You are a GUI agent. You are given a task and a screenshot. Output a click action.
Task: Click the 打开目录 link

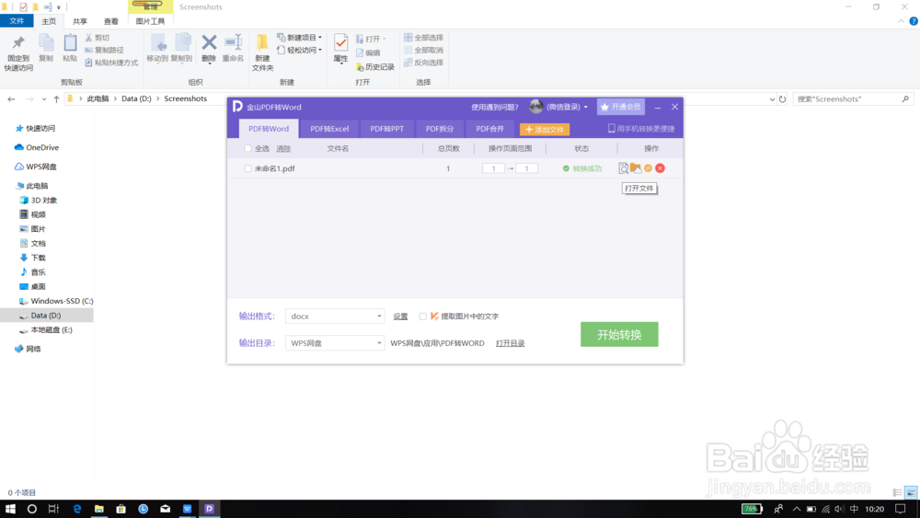tap(510, 343)
